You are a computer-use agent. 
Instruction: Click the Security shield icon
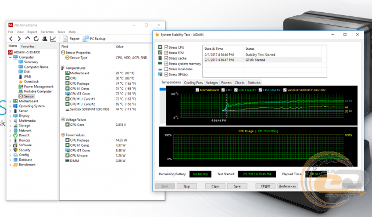point(16,150)
